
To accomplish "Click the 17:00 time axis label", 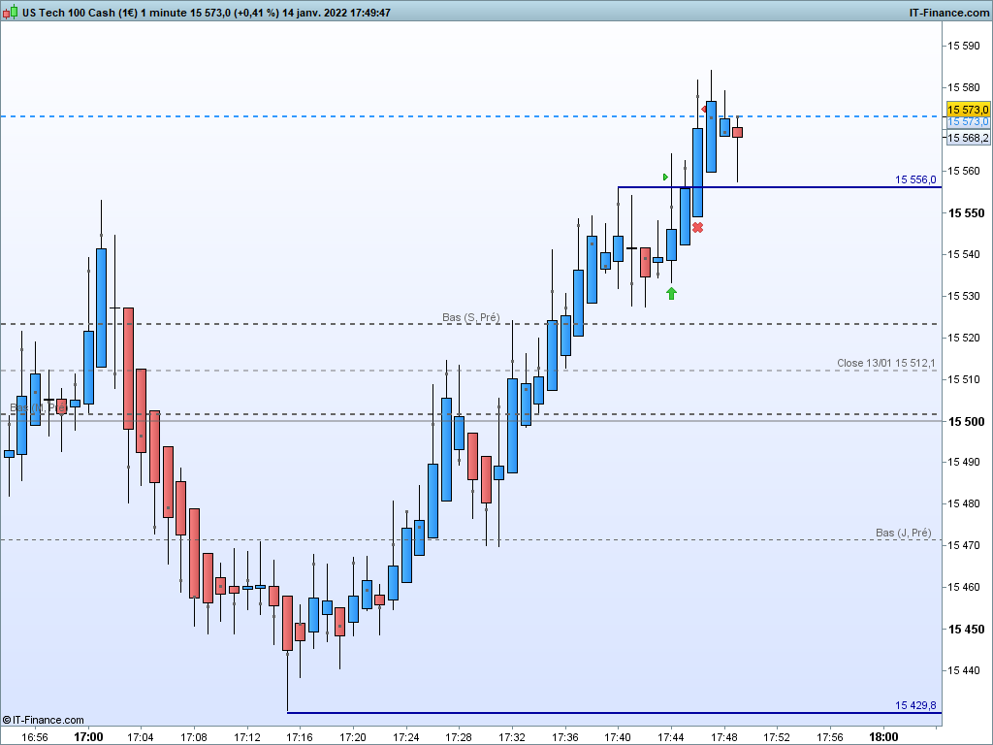I will click(x=88, y=737).
